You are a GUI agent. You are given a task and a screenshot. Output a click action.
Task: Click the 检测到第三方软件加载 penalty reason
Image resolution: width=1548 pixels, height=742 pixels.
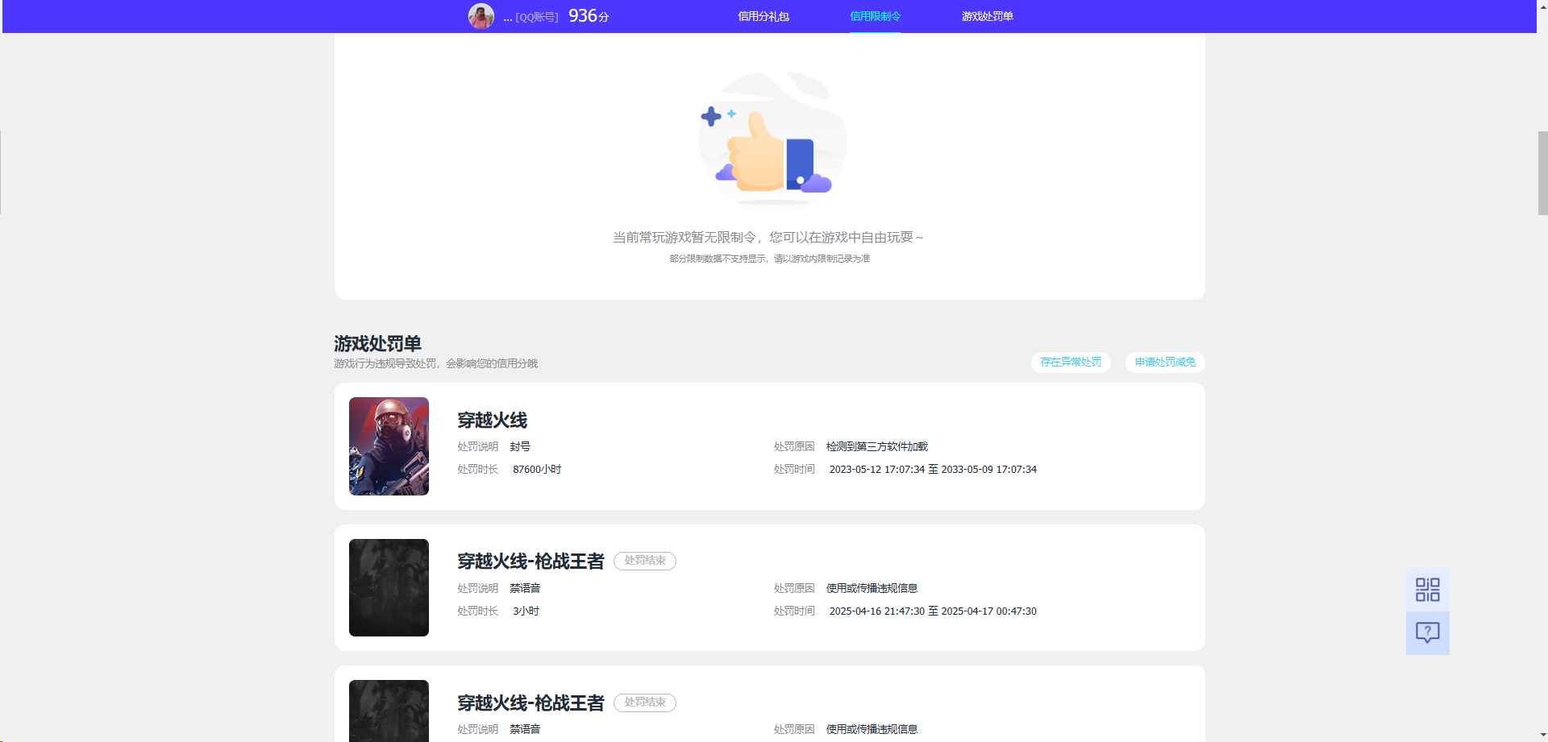coord(877,446)
